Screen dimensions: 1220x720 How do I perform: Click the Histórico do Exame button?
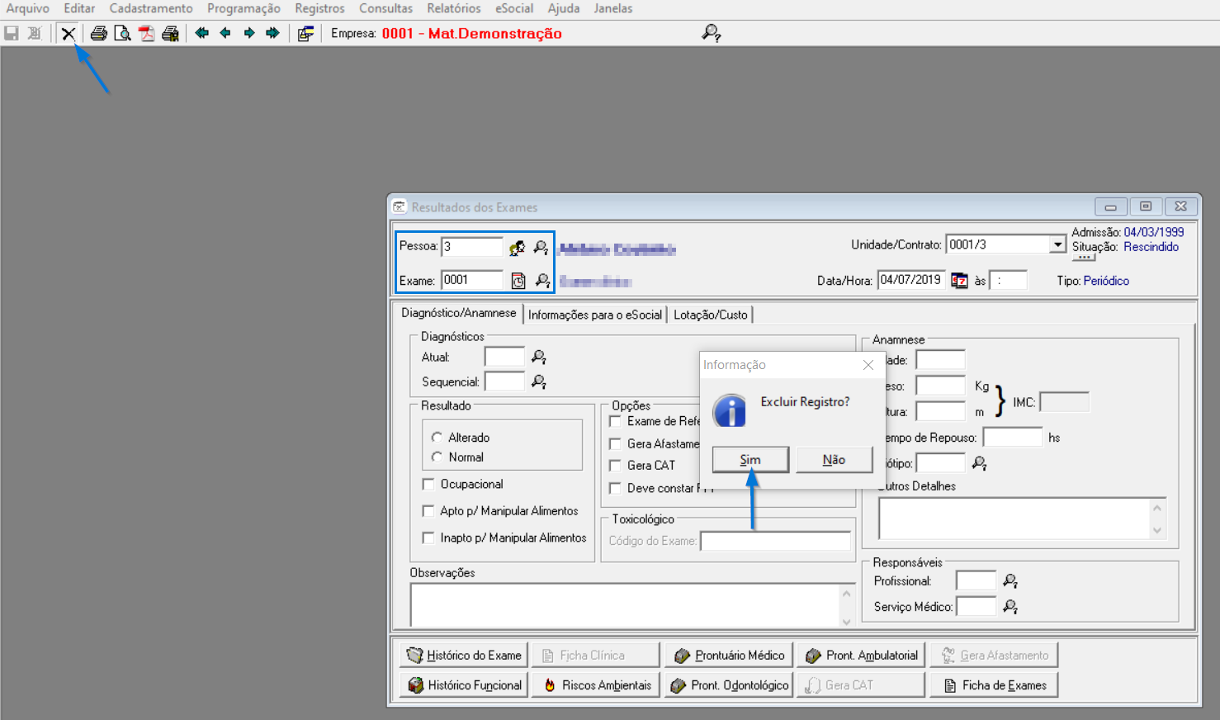(464, 656)
